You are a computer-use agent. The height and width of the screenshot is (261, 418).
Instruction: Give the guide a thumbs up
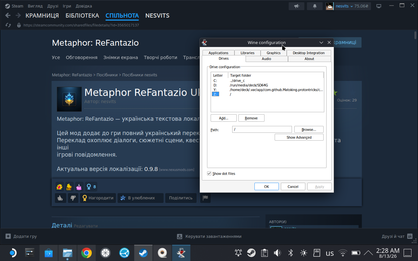point(61,198)
